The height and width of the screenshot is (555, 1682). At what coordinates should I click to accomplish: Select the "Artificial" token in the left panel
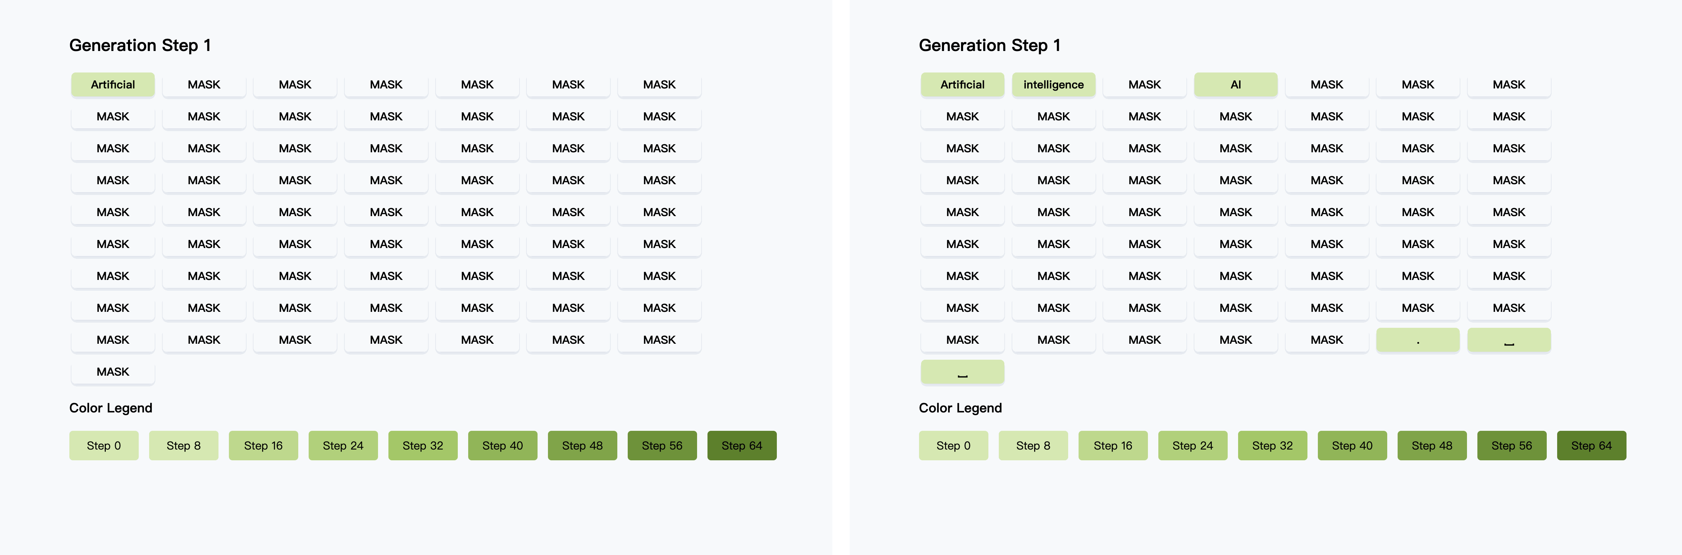click(113, 85)
